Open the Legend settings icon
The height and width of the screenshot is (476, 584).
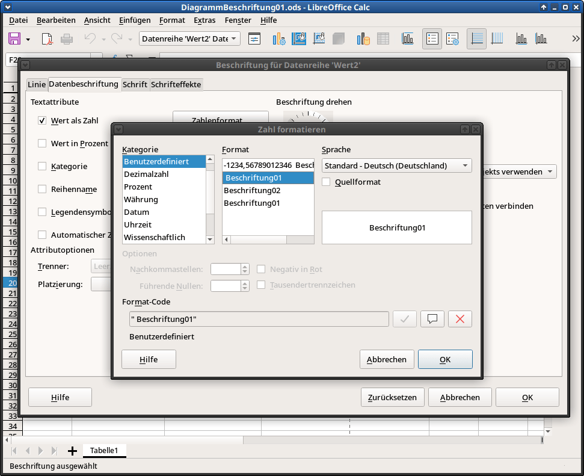coord(452,39)
